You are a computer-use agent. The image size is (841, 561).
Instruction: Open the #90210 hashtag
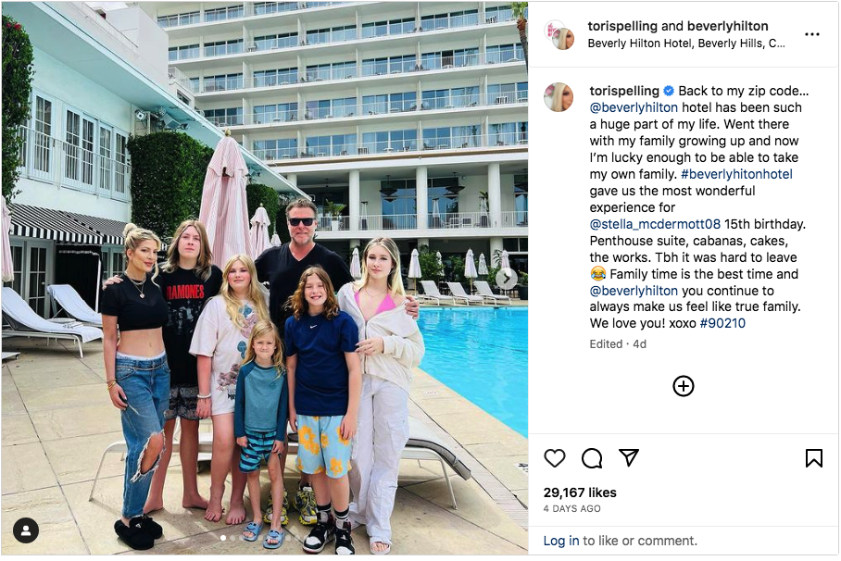point(722,323)
